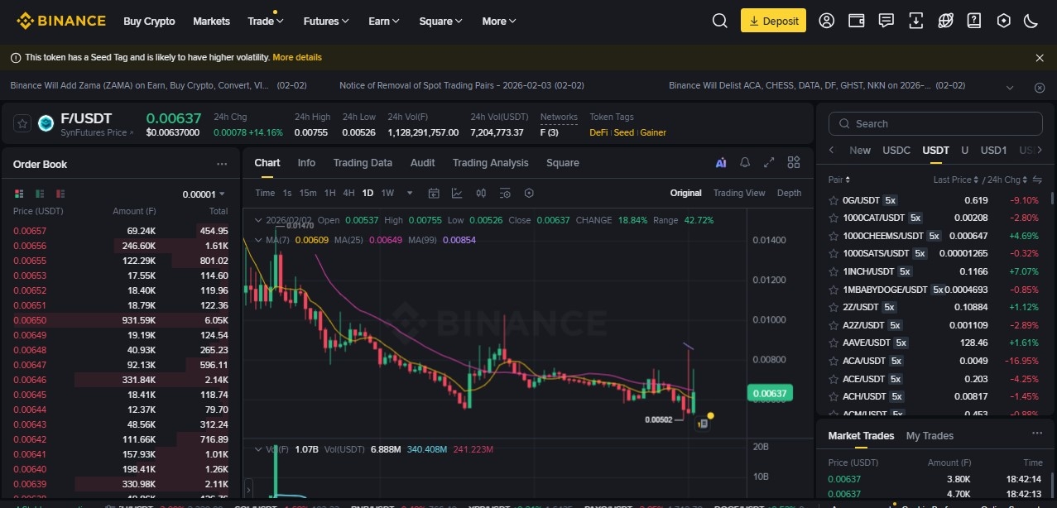
Task: Open the price alert bell icon
Action: (745, 162)
